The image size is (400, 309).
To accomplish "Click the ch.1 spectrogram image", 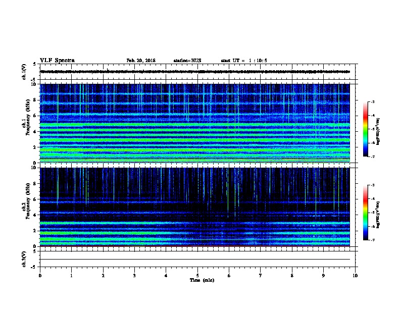I will [x=195, y=123].
